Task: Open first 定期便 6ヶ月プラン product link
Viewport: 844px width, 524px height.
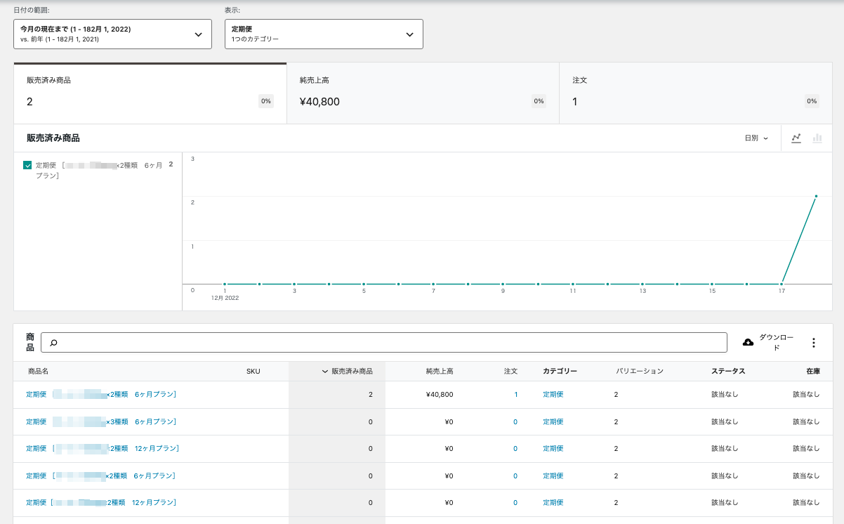Action: pos(100,395)
